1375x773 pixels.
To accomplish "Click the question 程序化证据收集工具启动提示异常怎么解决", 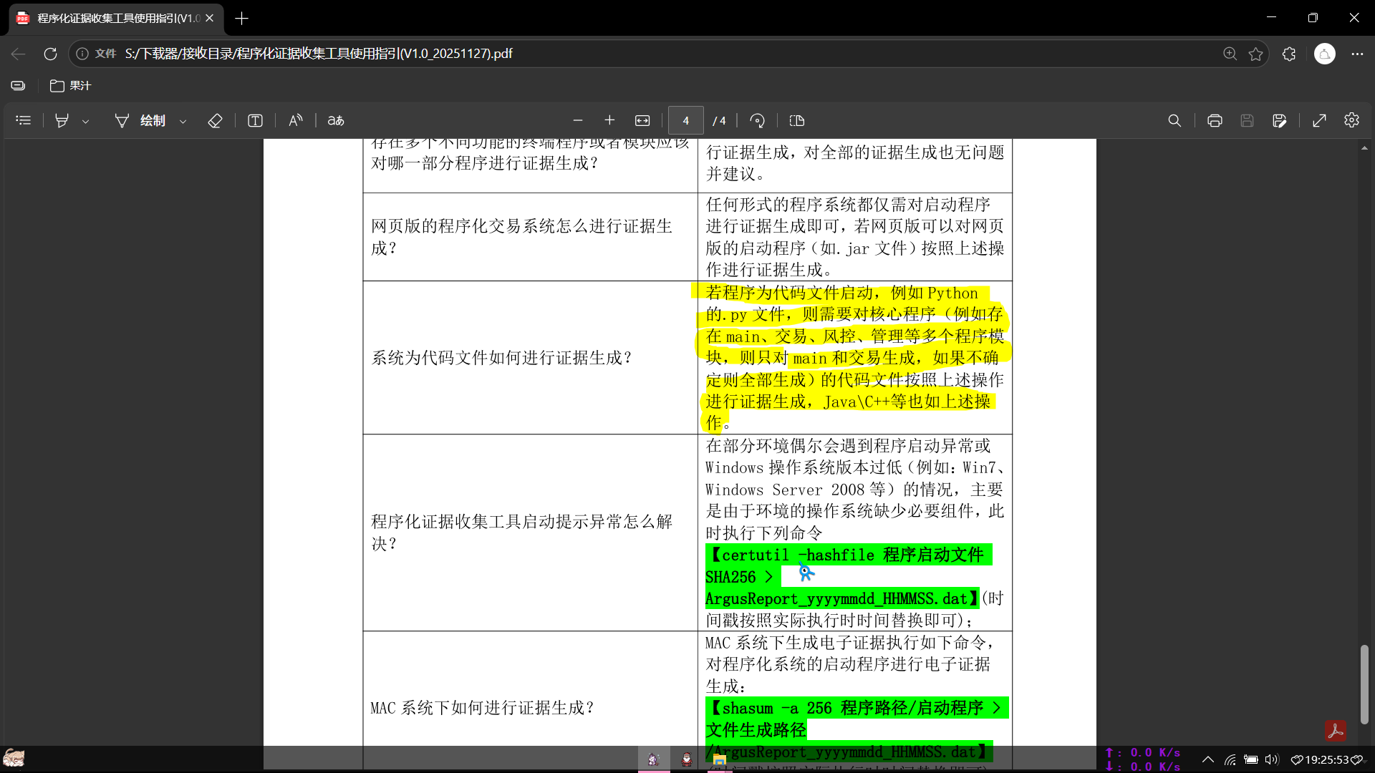I will click(521, 532).
